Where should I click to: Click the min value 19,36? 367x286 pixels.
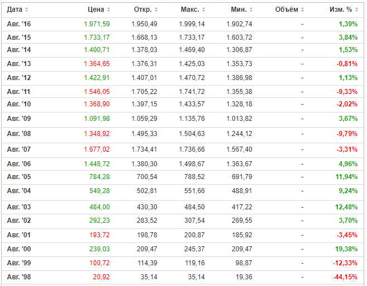click(x=244, y=277)
